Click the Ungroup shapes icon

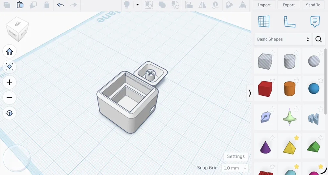click(175, 5)
